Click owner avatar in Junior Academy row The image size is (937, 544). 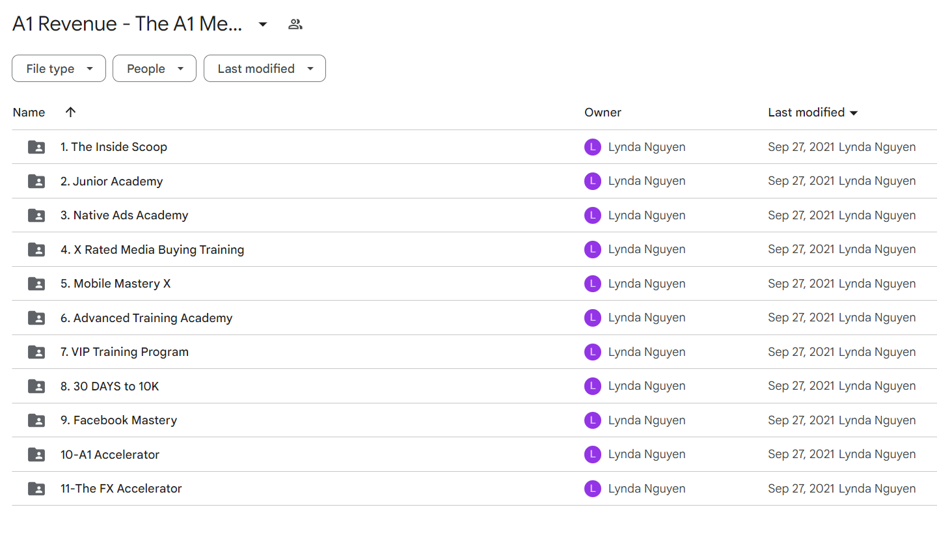click(x=592, y=181)
